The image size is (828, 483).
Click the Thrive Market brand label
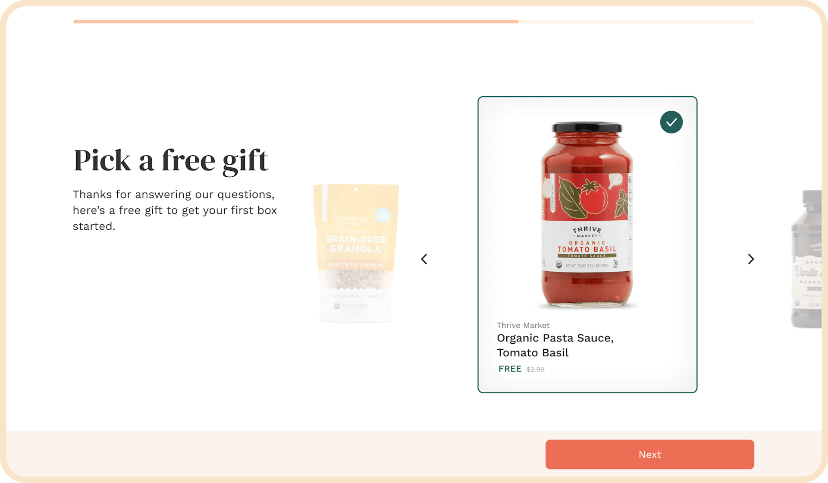point(523,325)
